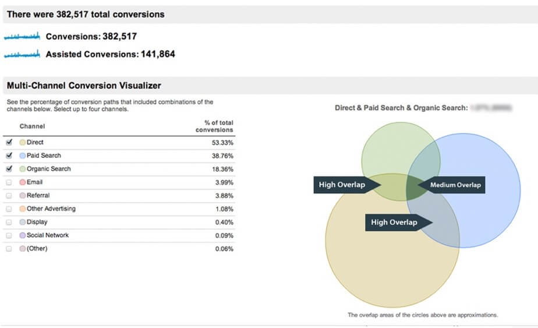Click the Conversions sparkline chart
The image size is (538, 328).
point(22,36)
